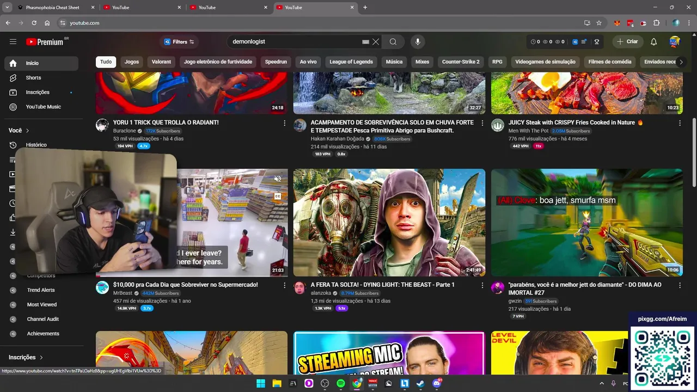Open the alanzoka channel link
Image resolution: width=697 pixels, height=392 pixels.
pos(321,293)
